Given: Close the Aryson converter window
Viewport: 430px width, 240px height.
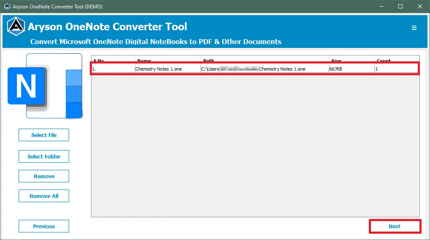Looking at the screenshot, I should (x=420, y=6).
